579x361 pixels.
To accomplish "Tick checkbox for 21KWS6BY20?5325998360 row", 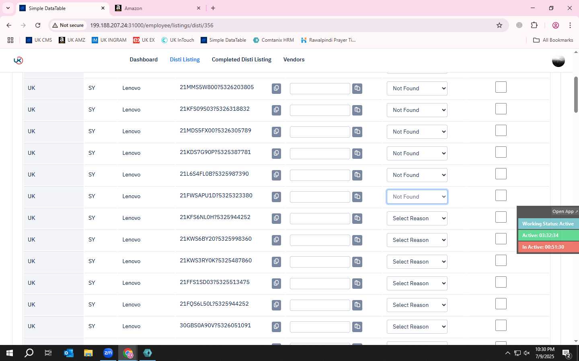I will 501,239.
